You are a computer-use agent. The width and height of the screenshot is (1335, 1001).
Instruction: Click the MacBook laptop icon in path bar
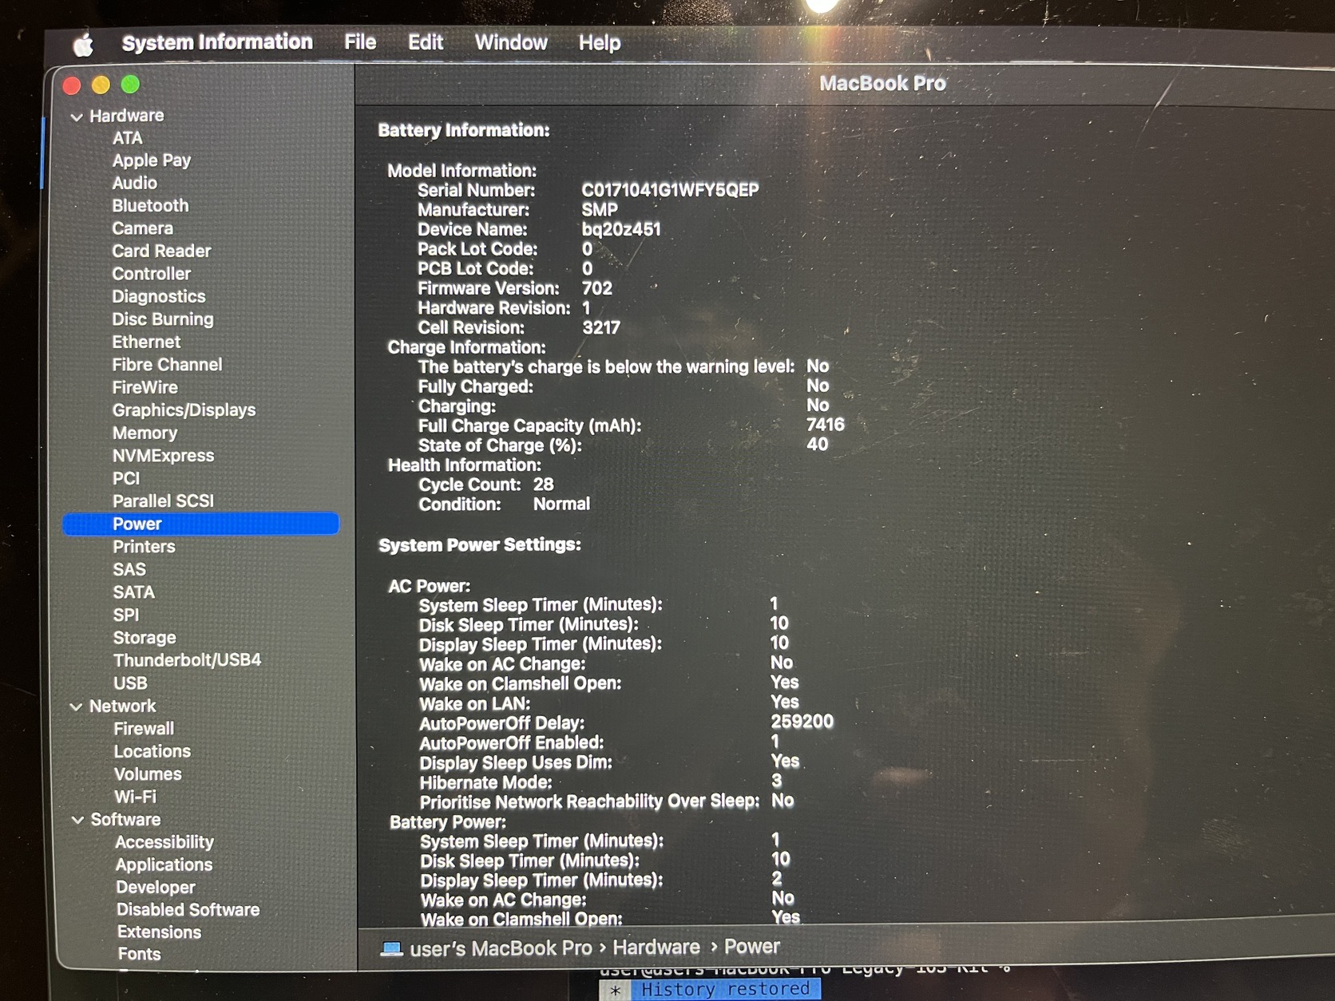click(391, 948)
